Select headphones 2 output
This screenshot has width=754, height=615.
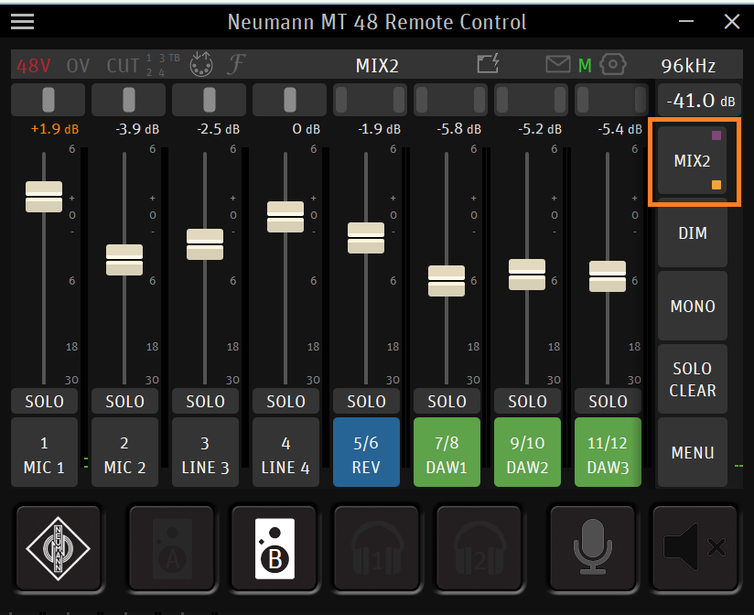pyautogui.click(x=479, y=548)
